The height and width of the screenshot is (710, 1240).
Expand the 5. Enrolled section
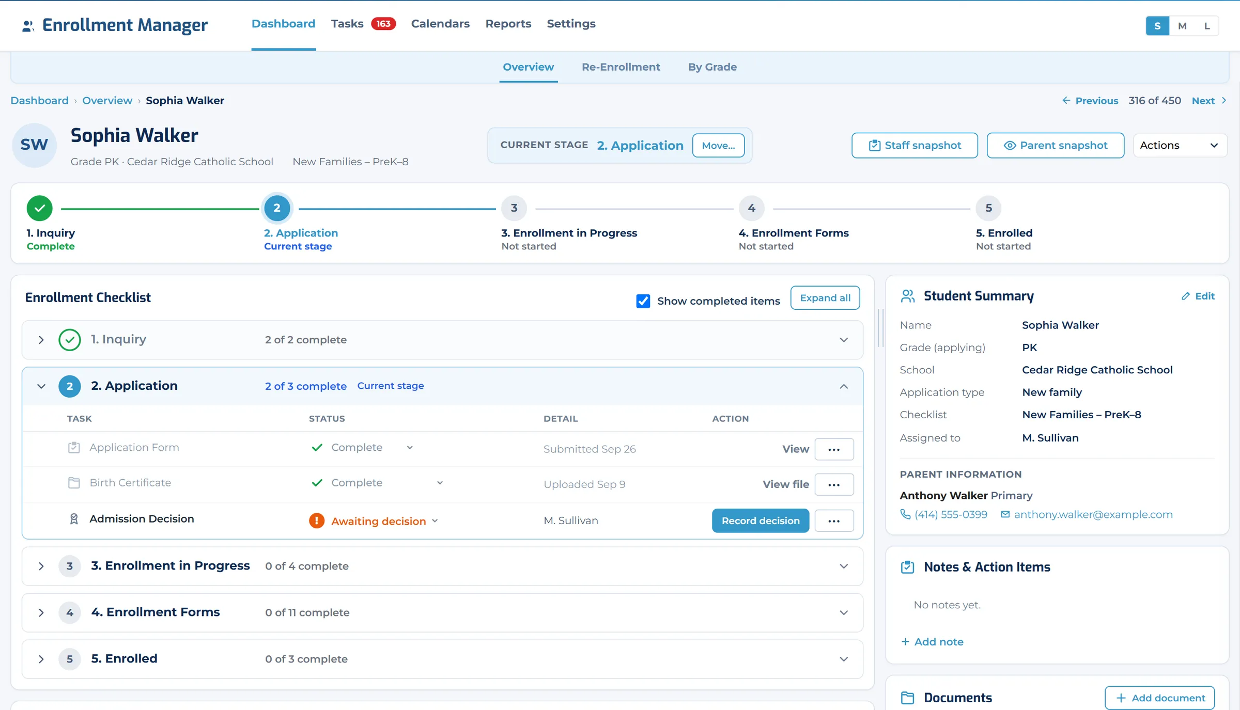[41, 659]
